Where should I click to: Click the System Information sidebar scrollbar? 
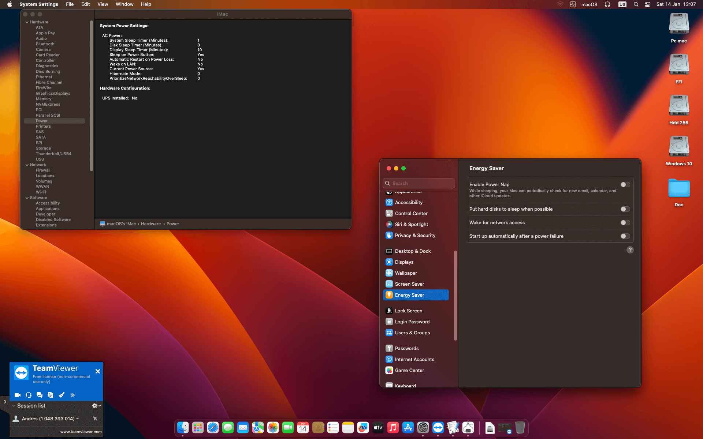(91, 95)
